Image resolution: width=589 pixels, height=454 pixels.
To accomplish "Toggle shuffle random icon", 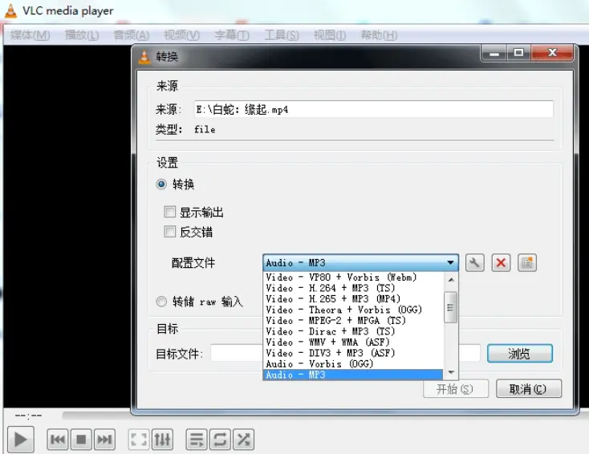I will coord(243,440).
